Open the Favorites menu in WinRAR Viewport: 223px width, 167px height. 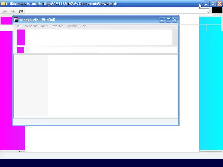[x=57, y=26]
